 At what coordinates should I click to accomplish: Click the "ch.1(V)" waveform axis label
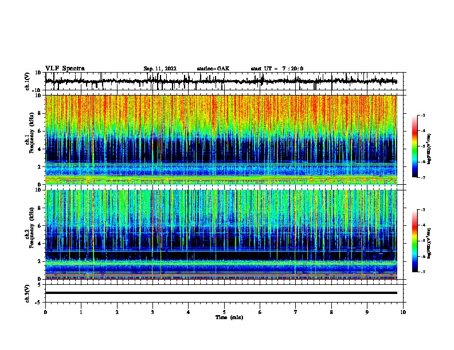click(28, 81)
